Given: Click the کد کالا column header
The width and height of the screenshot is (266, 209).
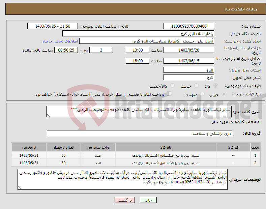Looking at the screenshot, I should (233, 147).
